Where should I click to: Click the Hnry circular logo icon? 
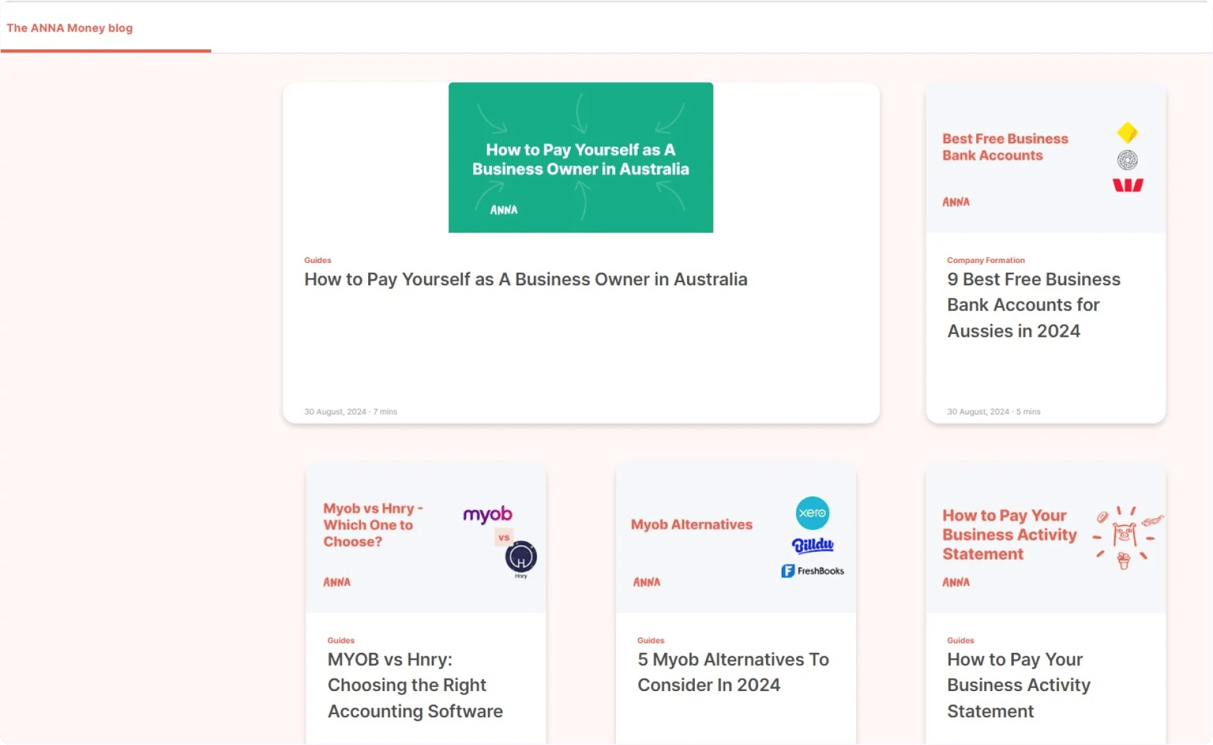[x=521, y=558]
